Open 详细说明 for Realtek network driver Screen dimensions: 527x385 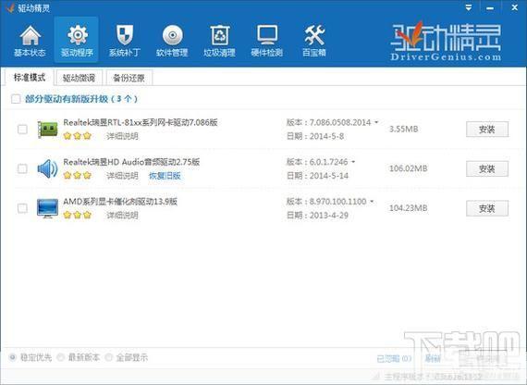click(x=122, y=136)
